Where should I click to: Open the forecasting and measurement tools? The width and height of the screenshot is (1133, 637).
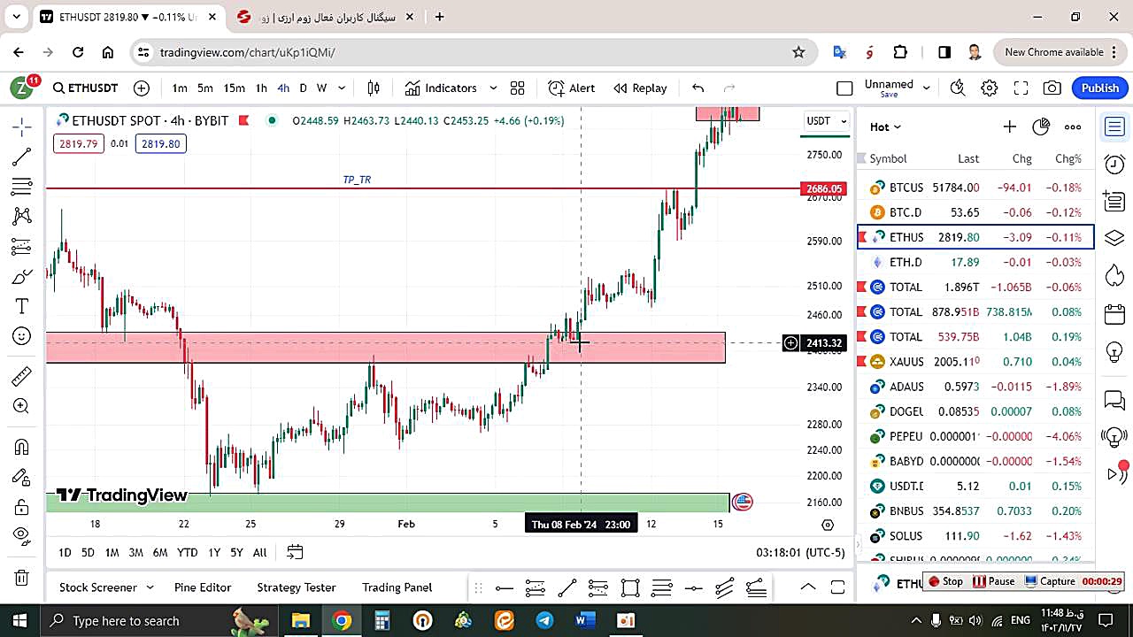click(x=22, y=246)
